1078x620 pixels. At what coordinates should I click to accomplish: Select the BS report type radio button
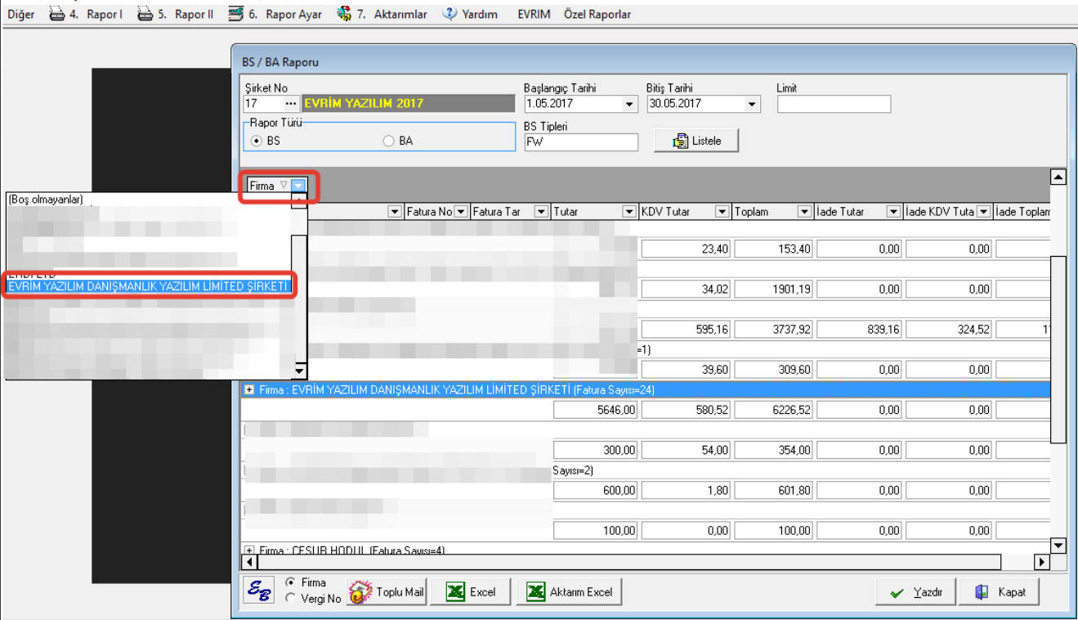(x=257, y=141)
